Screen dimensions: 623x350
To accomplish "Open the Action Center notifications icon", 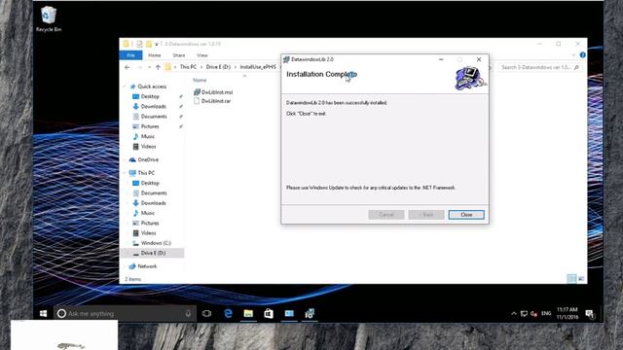I will pos(590,313).
